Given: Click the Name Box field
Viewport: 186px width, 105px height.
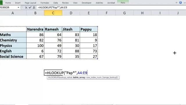Looking at the screenshot, I should point(8,8).
